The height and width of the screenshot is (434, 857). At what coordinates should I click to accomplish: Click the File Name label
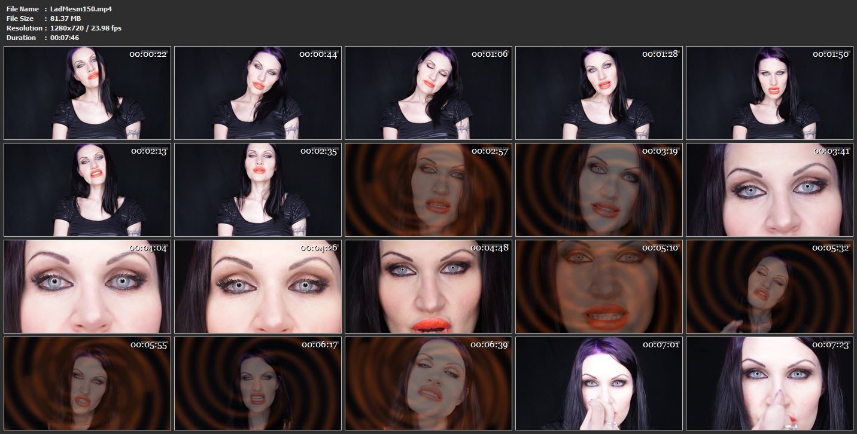(23, 9)
